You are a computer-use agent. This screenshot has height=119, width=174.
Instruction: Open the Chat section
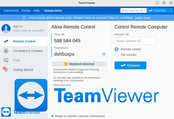(x=24, y=60)
